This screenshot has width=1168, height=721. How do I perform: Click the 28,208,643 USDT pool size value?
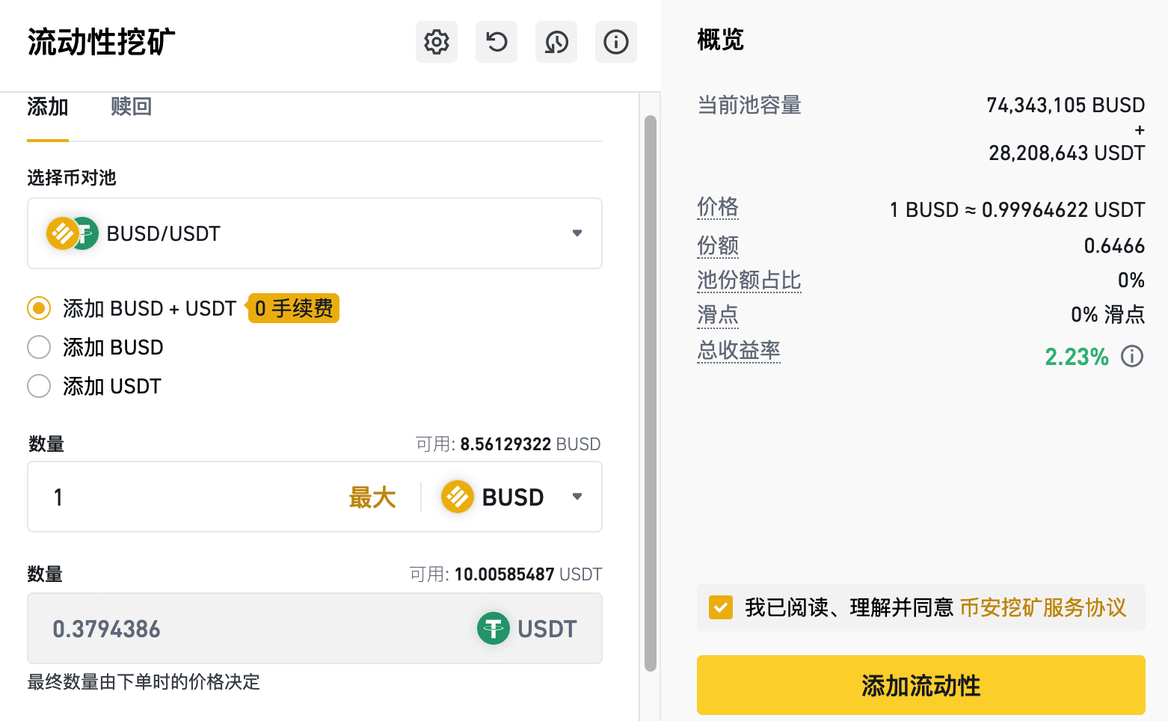click(x=1066, y=153)
